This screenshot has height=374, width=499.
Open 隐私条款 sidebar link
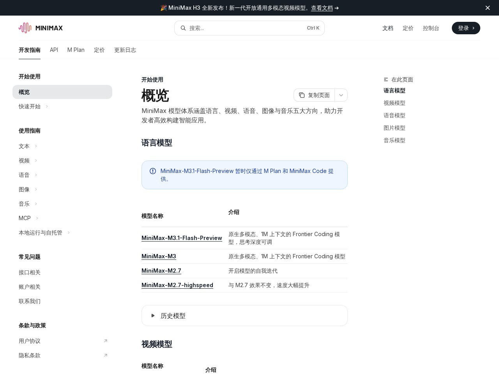[30, 355]
